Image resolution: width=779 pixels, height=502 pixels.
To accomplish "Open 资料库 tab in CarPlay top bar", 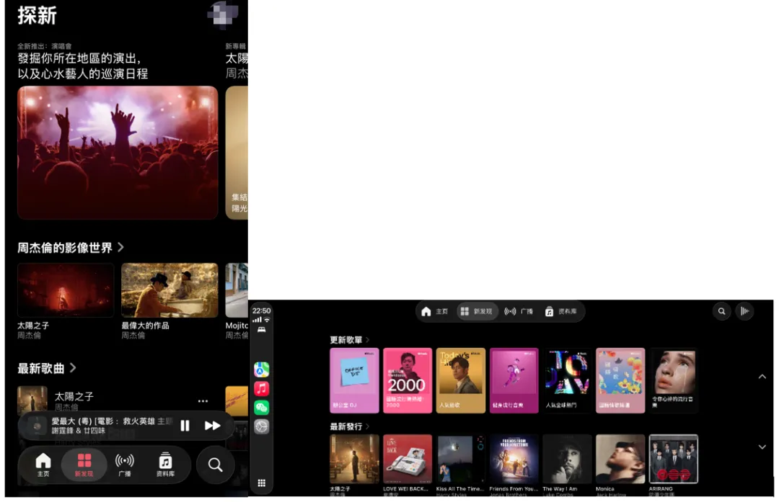I will 560,312.
